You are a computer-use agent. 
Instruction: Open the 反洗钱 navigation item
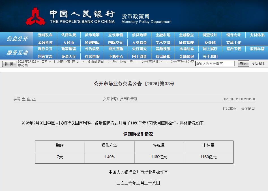pos(210,43)
